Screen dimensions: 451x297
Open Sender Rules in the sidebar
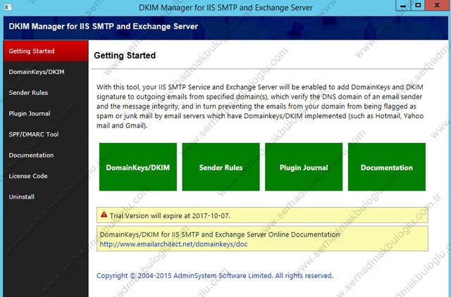[46, 93]
